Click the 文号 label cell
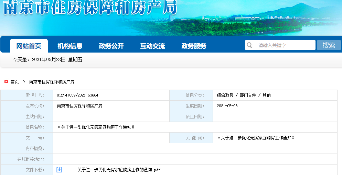The width and height of the screenshot is (342, 181). pyautogui.click(x=26, y=138)
